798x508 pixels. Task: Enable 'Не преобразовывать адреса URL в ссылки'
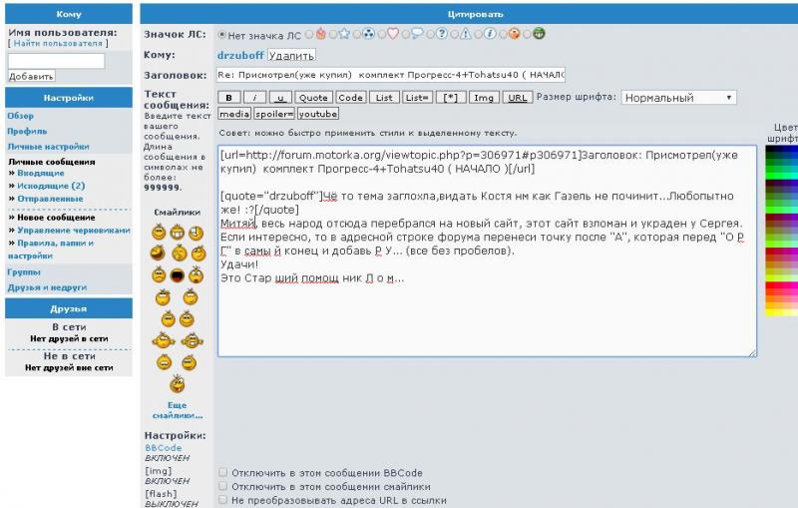pos(222,500)
